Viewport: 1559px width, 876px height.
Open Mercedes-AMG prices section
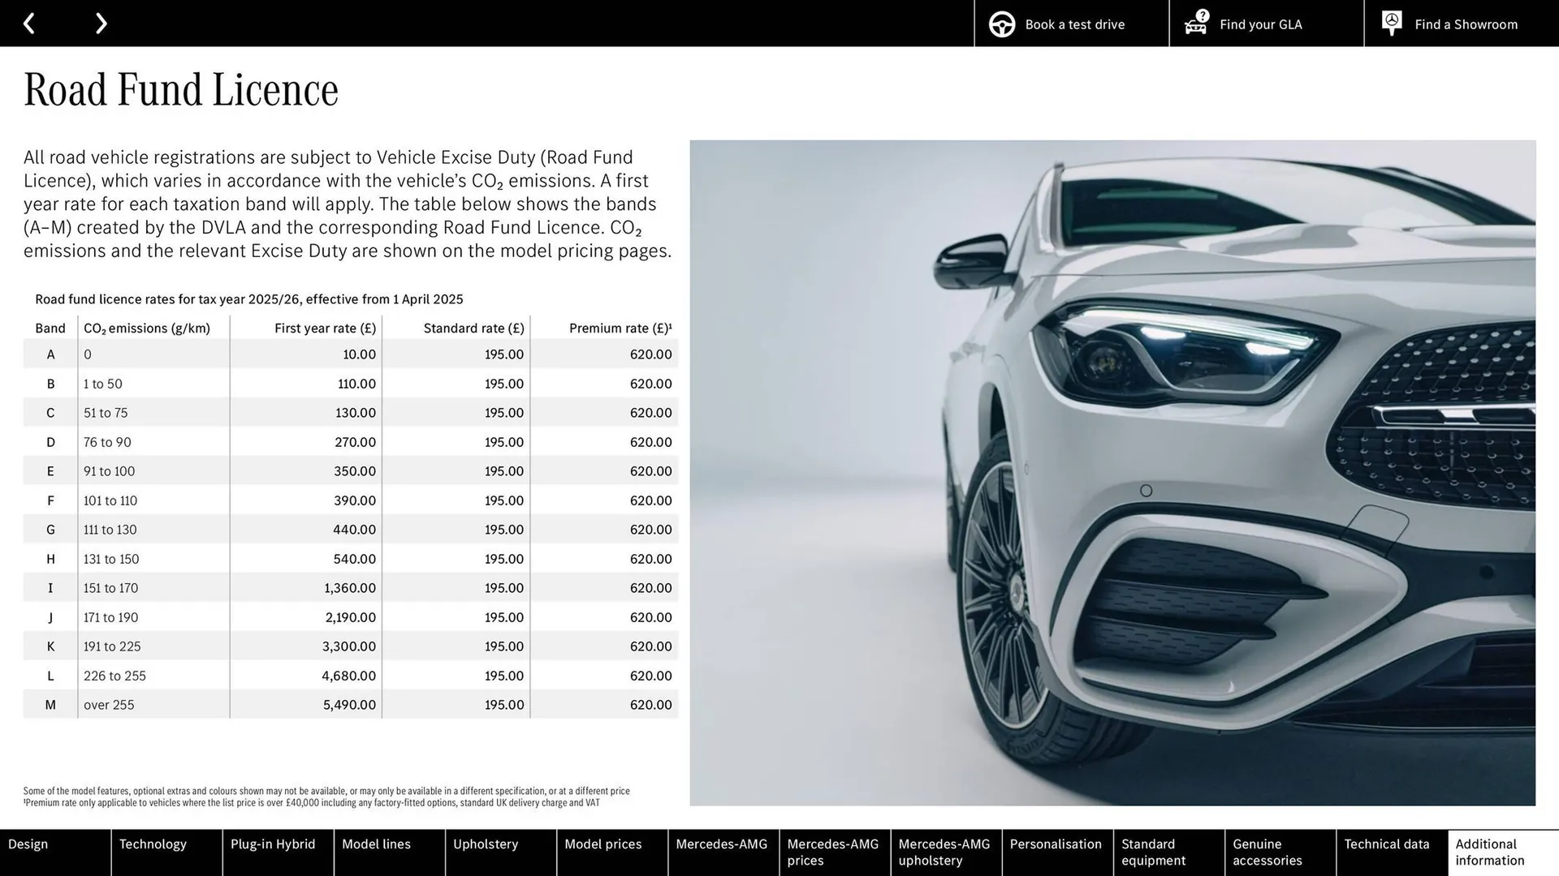click(x=832, y=852)
